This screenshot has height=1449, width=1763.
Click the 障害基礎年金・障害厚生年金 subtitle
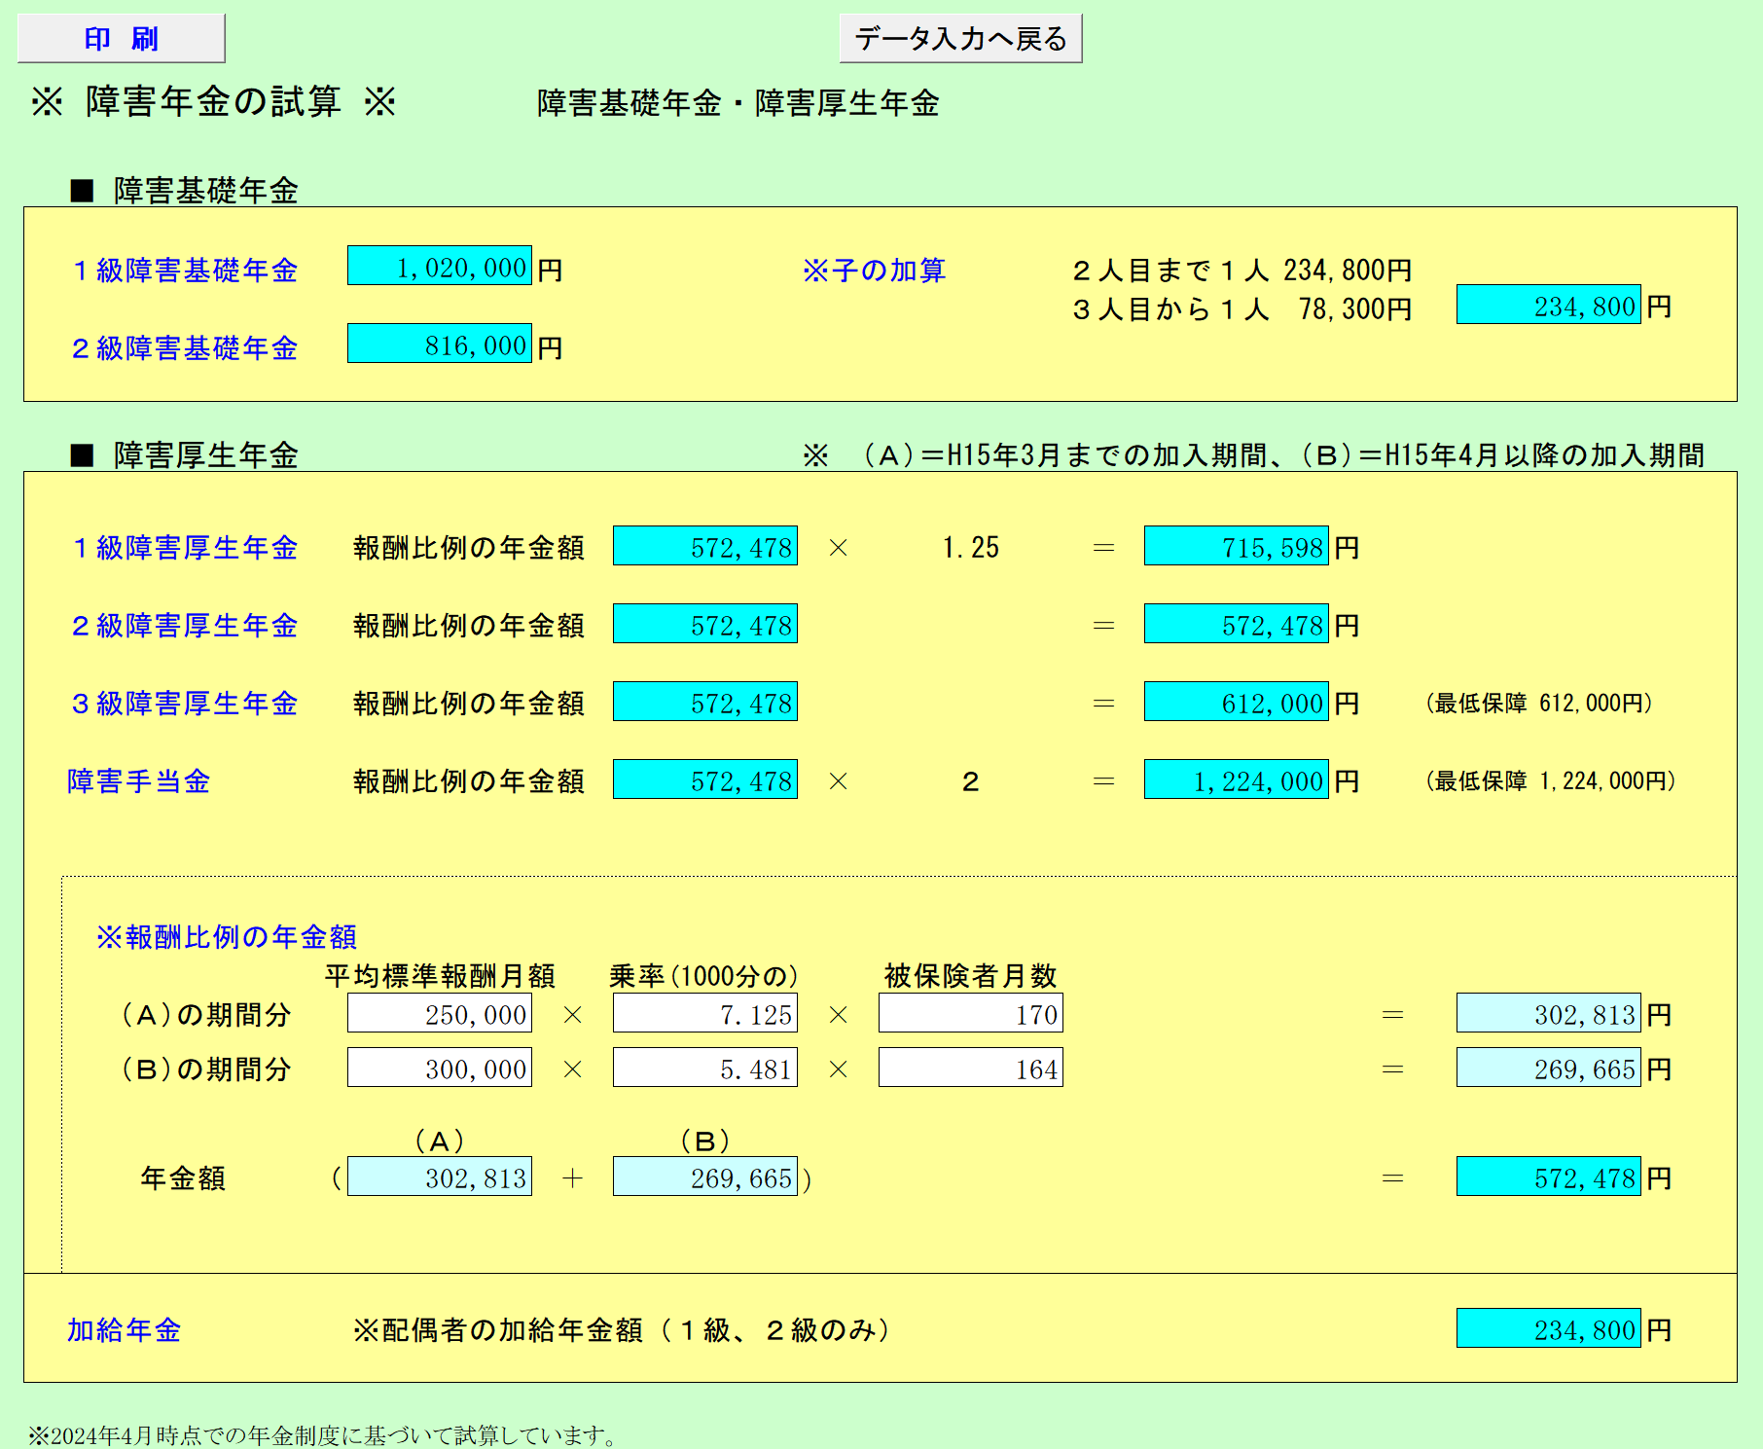click(x=738, y=102)
